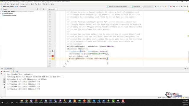Click the taskbar search magnifier icon
Image resolution: width=189 pixels, height=106 pixels.
tap(7, 103)
